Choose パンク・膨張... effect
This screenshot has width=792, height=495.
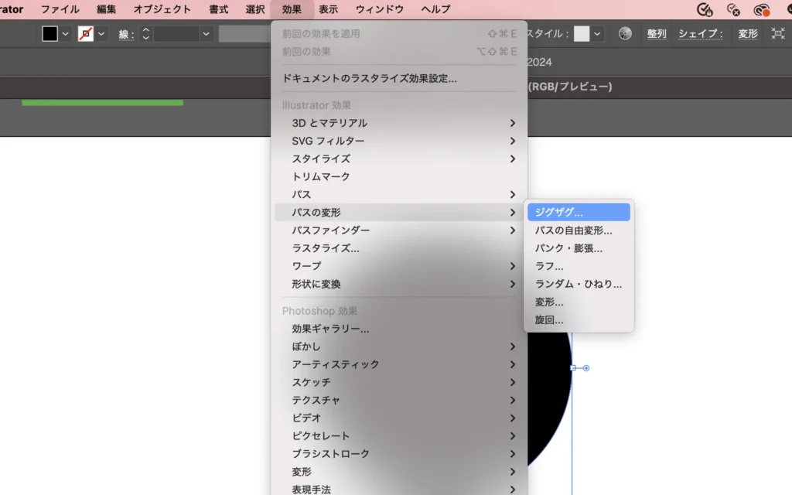(568, 248)
